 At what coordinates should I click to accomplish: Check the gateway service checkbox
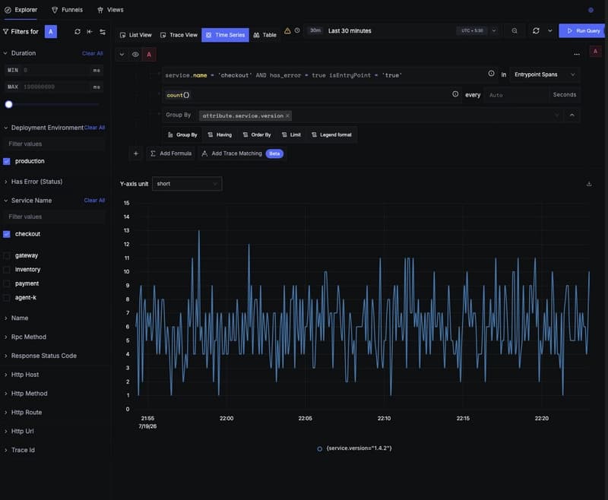pos(7,256)
